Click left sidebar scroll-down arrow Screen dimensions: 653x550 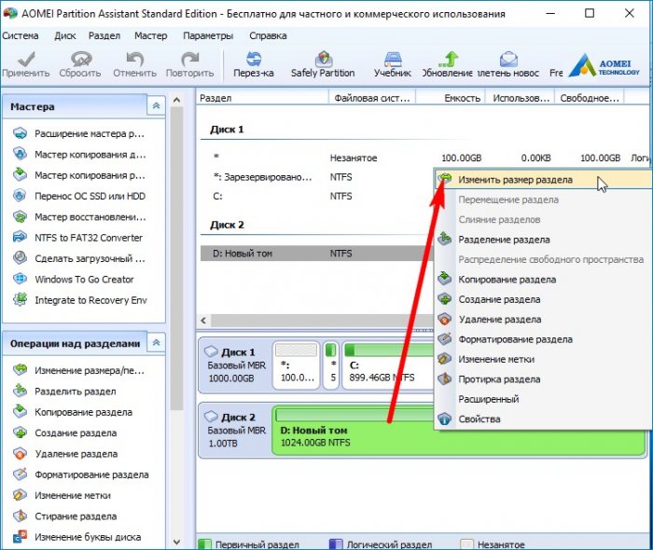(x=176, y=543)
